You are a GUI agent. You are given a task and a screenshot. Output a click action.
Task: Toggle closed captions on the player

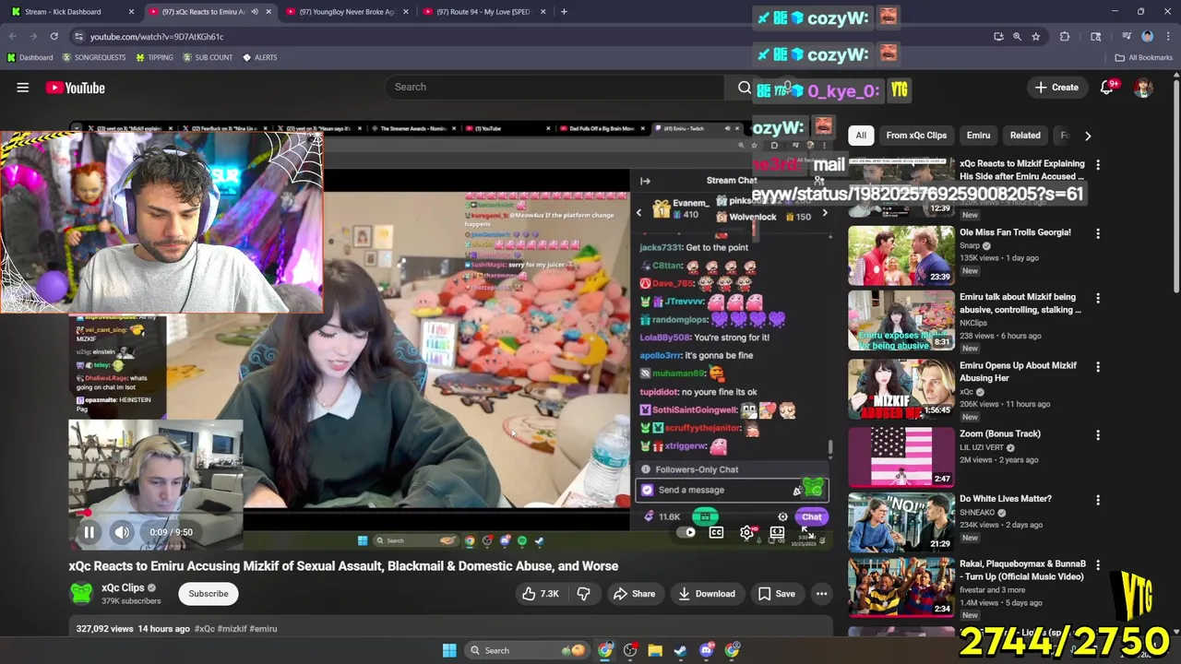[x=716, y=532]
